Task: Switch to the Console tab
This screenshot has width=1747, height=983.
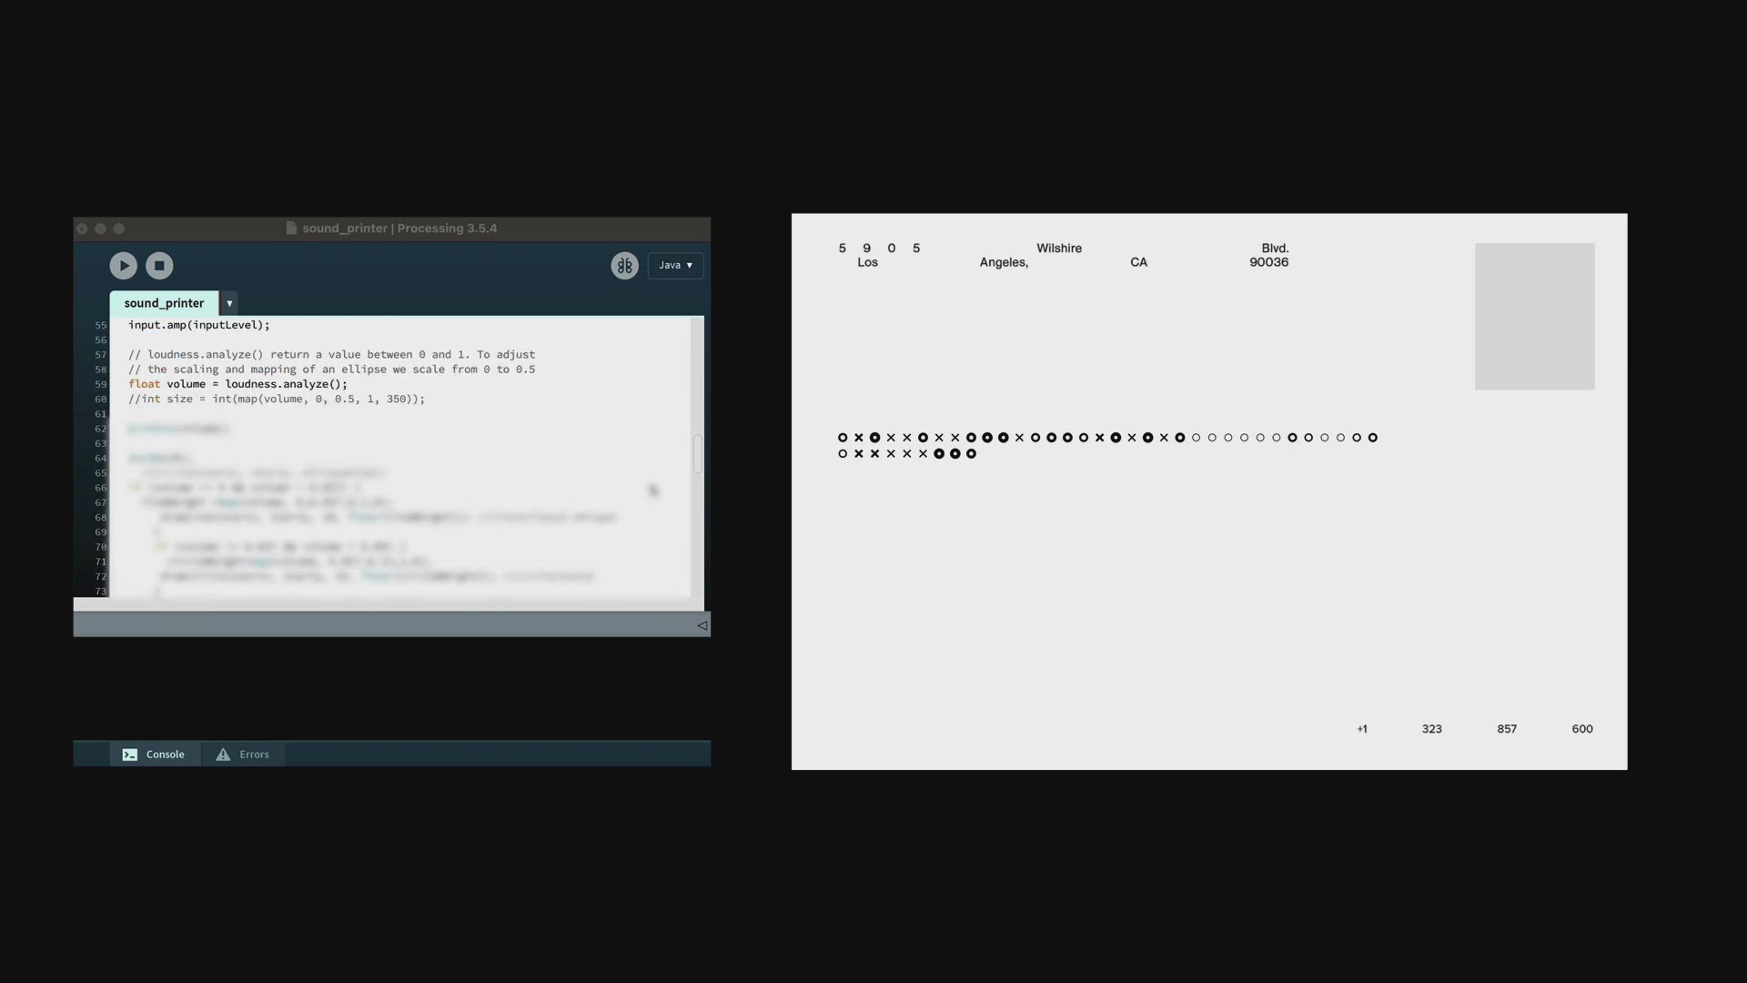Action: click(154, 755)
